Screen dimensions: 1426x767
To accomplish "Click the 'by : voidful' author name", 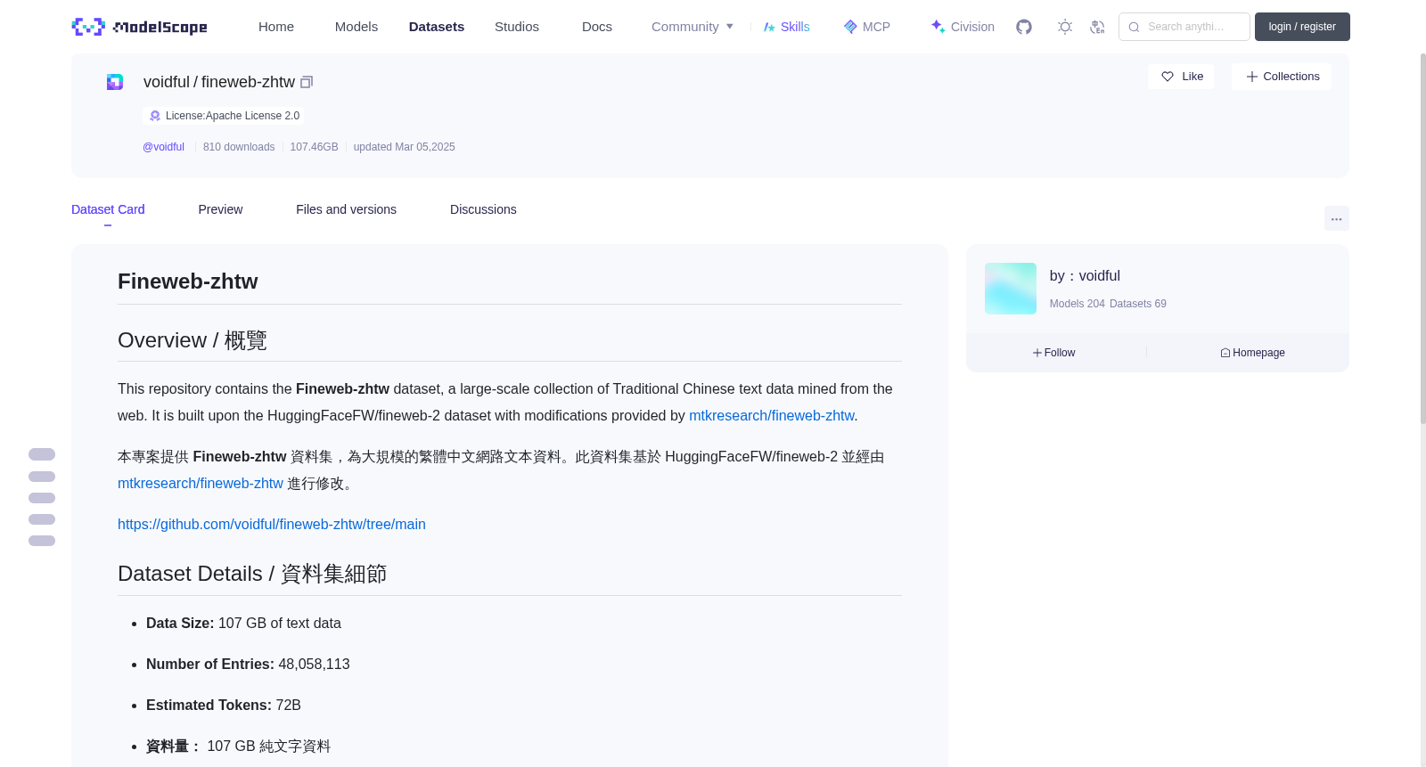I will [x=1085, y=276].
